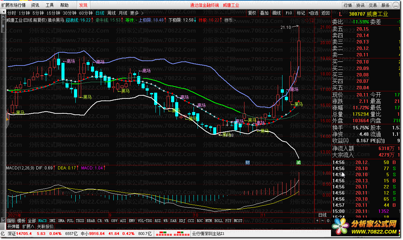Image resolution: width=403 pixels, height=240 pixels.
Task: Click the + zoom-in chart button
Action: click(x=317, y=221)
